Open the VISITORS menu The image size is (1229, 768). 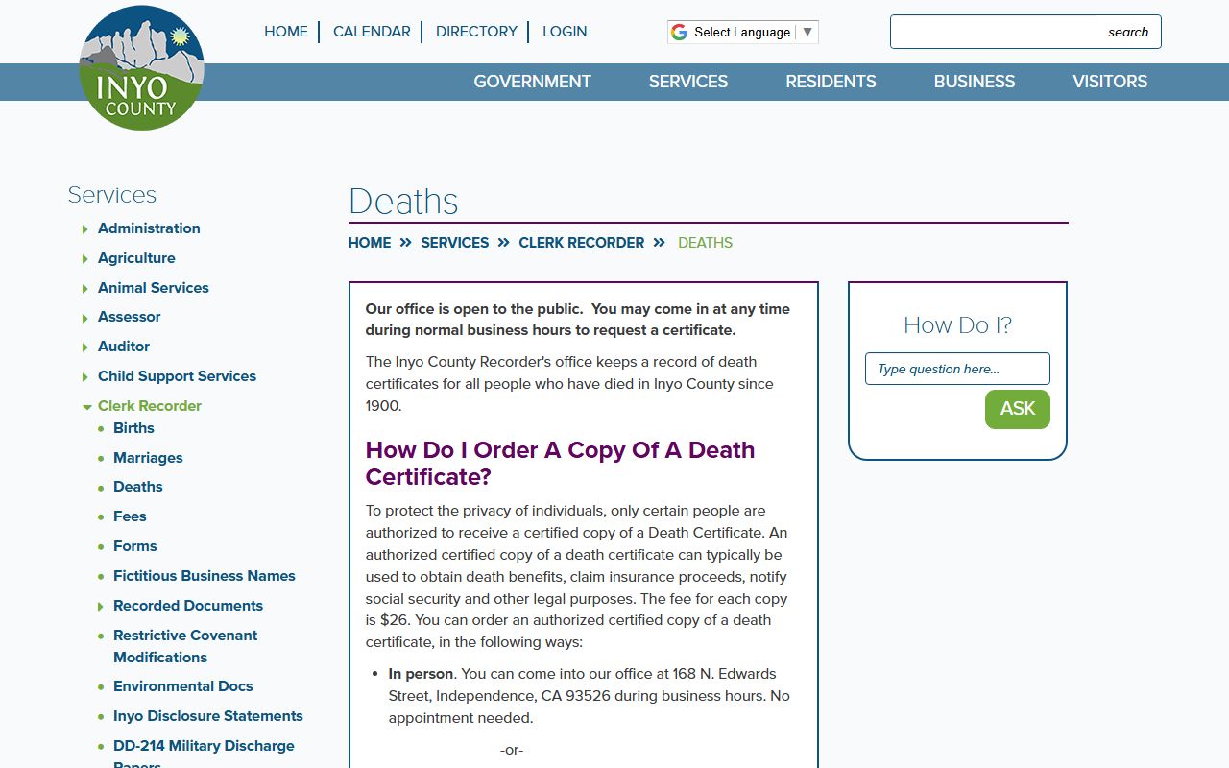[1110, 82]
